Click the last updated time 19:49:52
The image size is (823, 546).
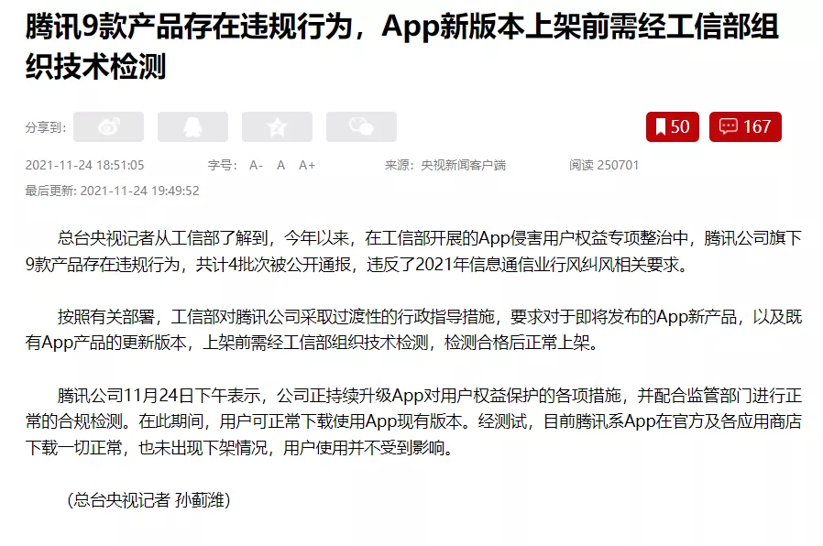175,191
